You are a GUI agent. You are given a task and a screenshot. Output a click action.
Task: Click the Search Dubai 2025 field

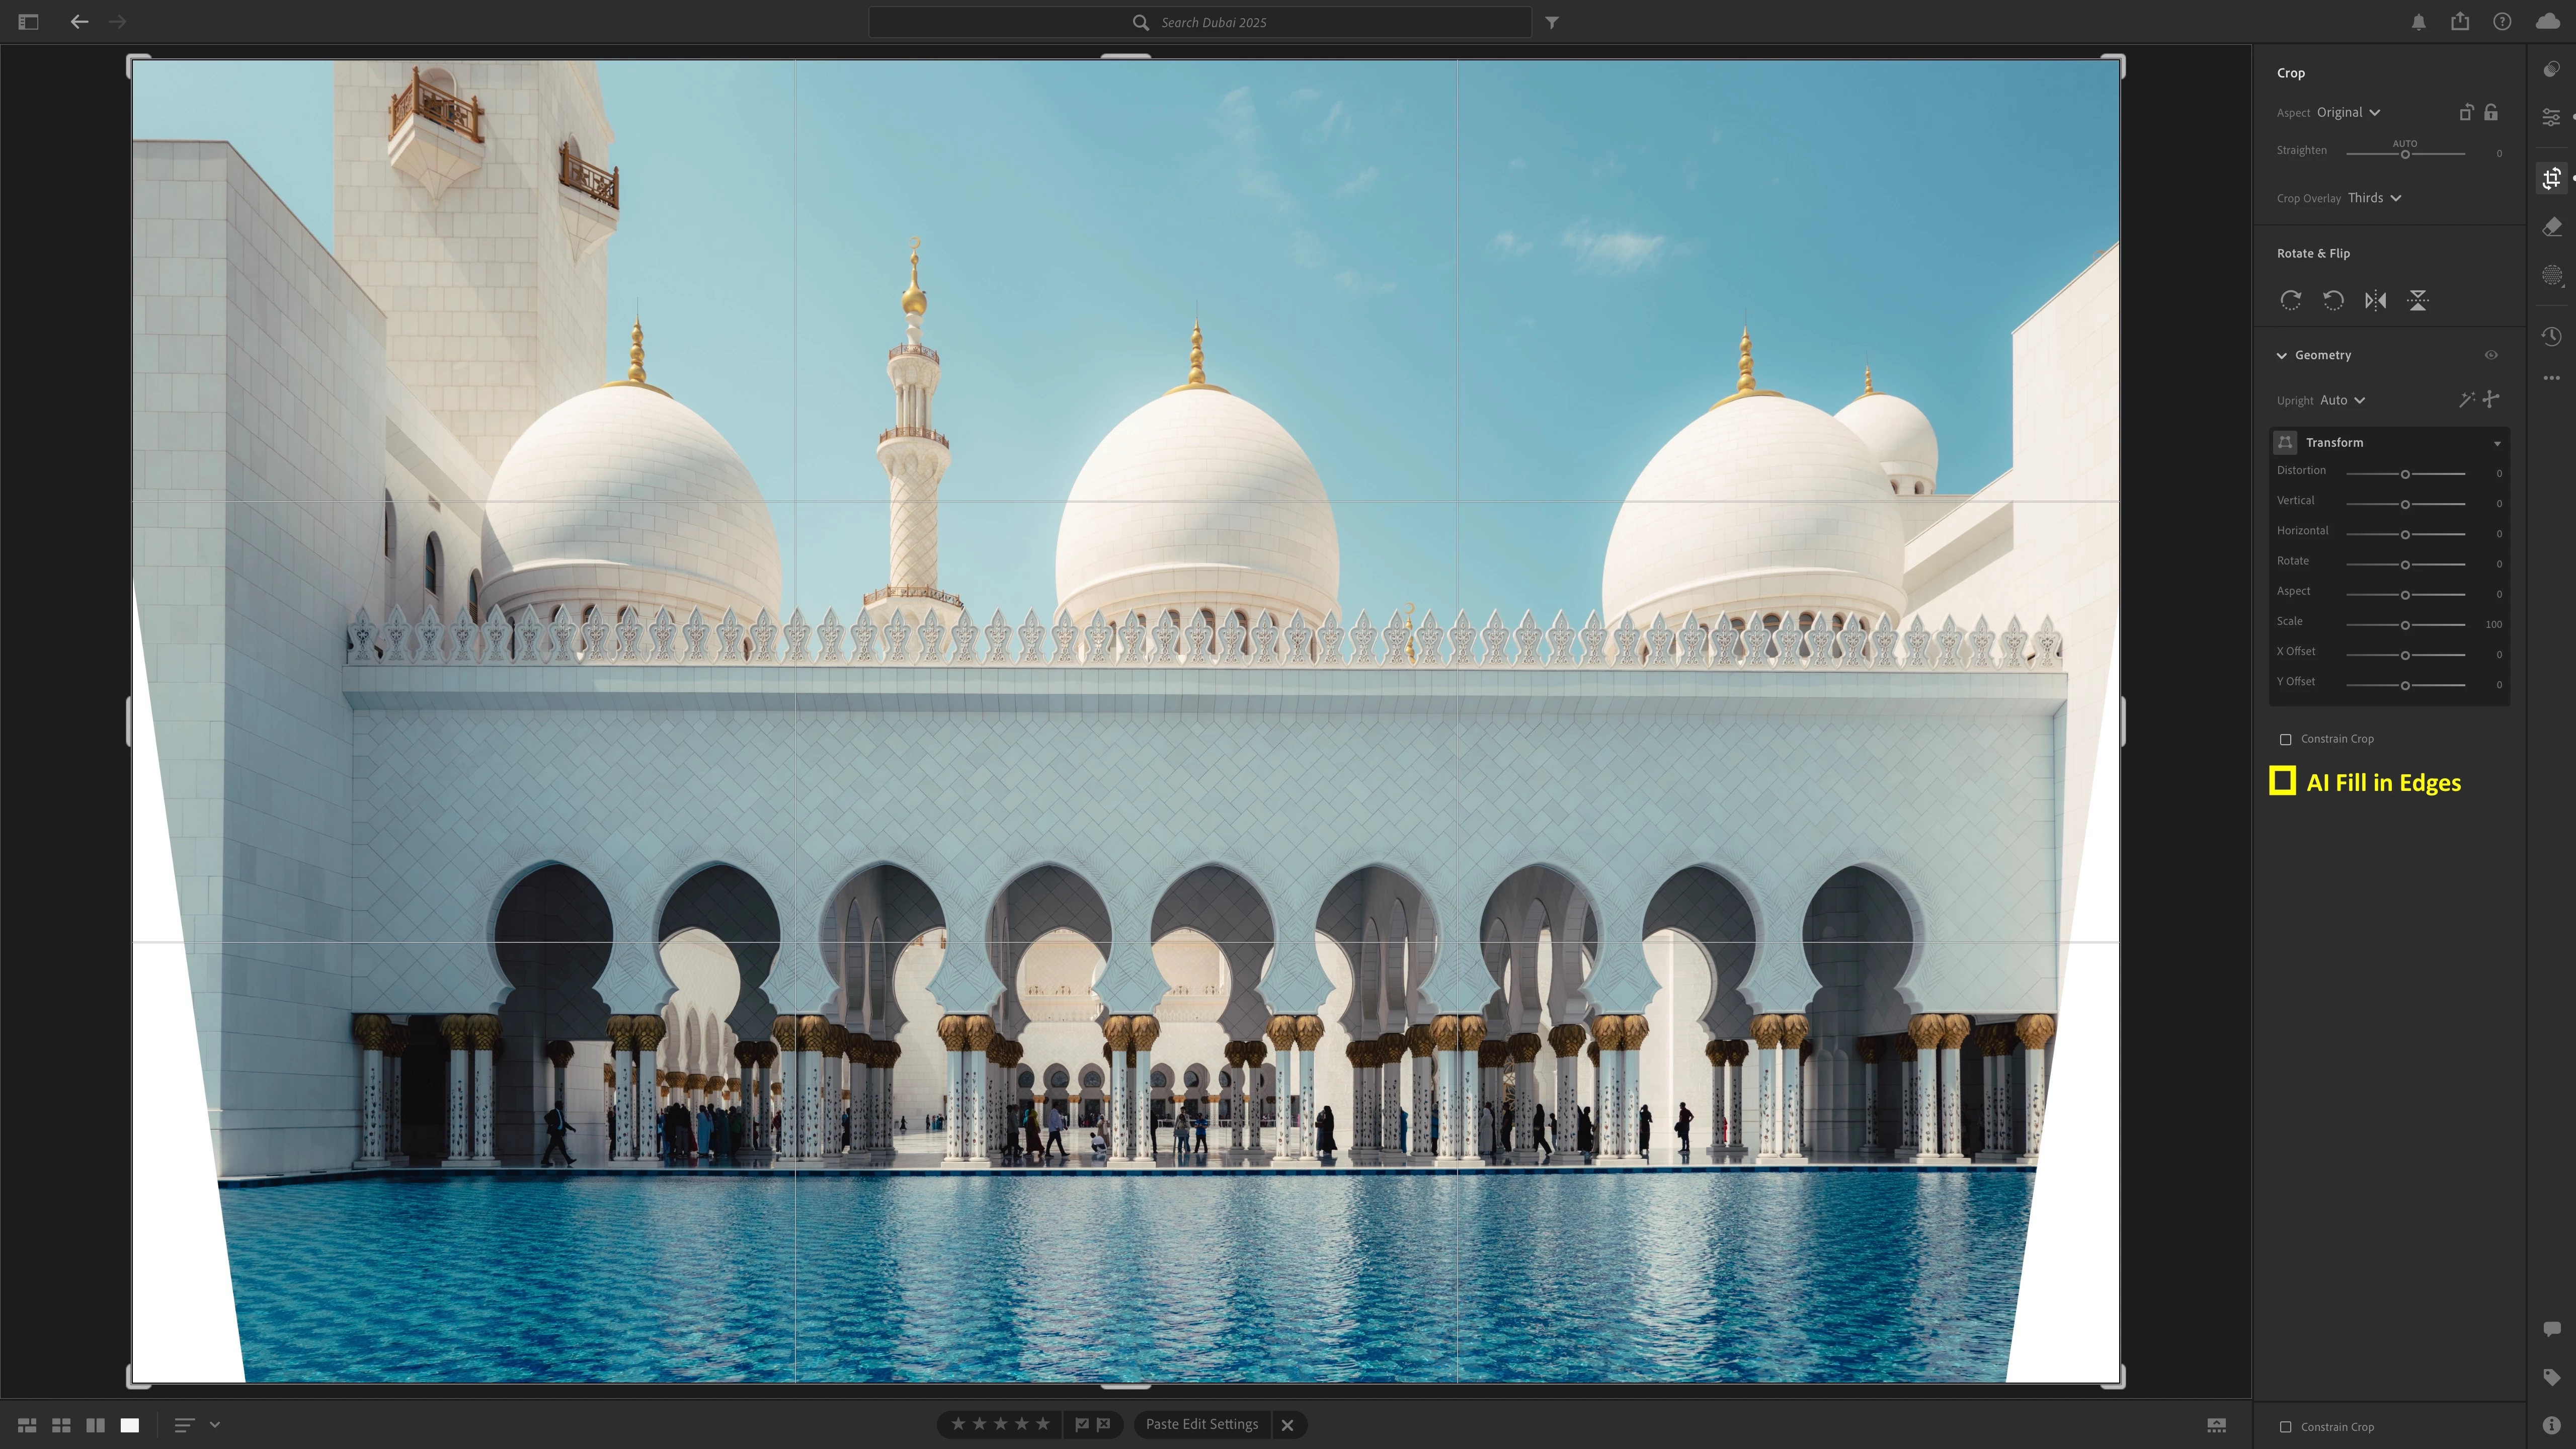point(1200,22)
